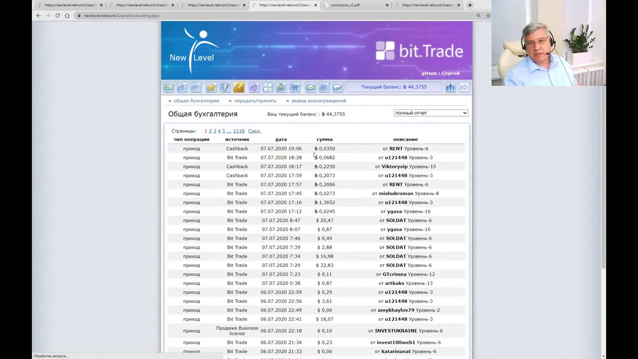This screenshot has width=638, height=359.
Task: Click the 'След.' next page link
Action: tap(254, 131)
